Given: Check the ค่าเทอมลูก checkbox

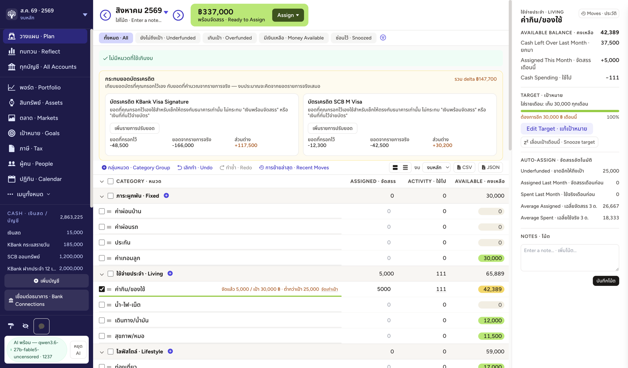Looking at the screenshot, I should [x=102, y=258].
